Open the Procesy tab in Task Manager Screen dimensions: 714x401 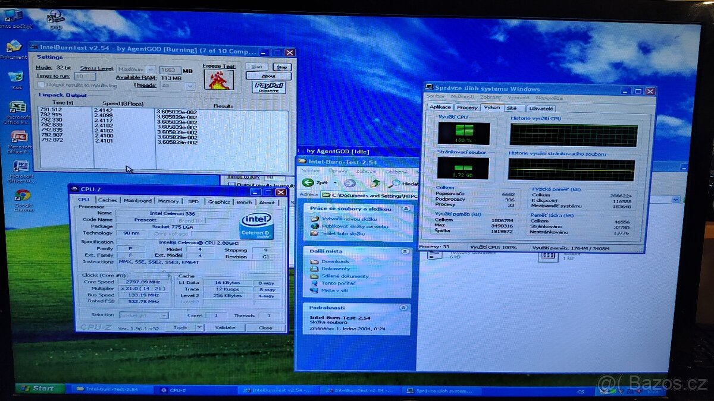click(466, 108)
